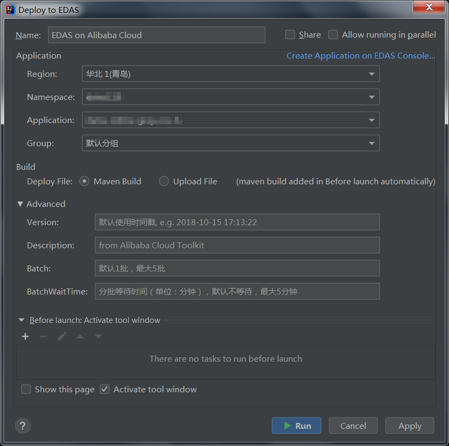Close the Deploy to EDAS dialog
The height and width of the screenshot is (446, 449).
(x=429, y=7)
